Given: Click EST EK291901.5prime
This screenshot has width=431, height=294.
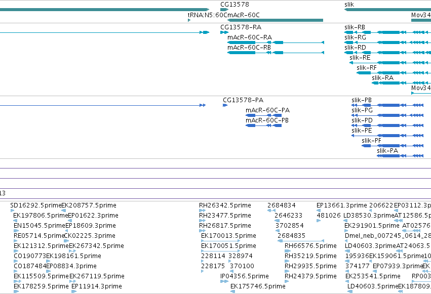Looking at the screenshot, I should tap(372, 226).
